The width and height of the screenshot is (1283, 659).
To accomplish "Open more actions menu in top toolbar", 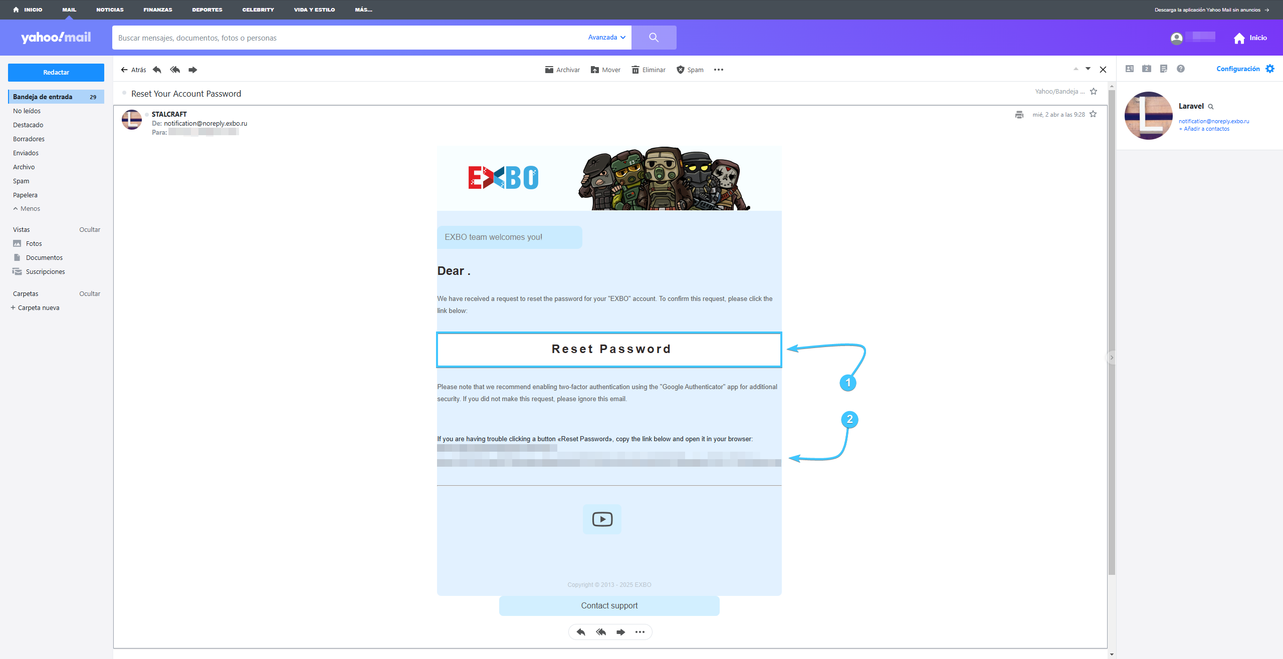I will coord(719,70).
